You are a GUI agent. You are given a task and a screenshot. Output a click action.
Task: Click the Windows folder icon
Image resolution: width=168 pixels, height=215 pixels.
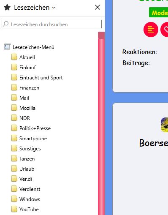14,199
